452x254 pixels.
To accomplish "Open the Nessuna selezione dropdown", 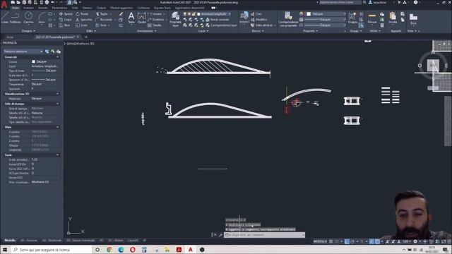I will 23,52.
